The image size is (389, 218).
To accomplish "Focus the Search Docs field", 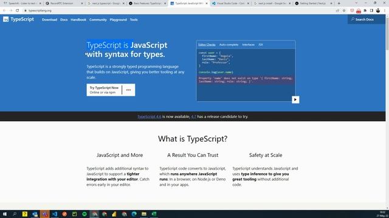I will click(367, 19).
